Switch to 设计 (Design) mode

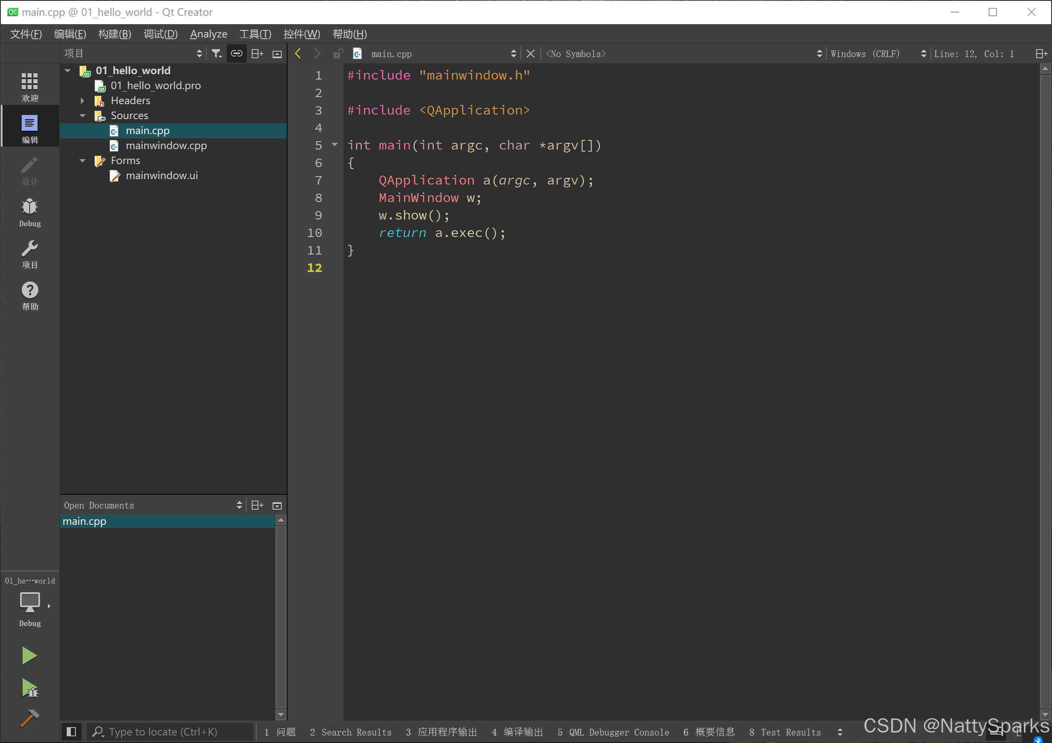[x=29, y=170]
